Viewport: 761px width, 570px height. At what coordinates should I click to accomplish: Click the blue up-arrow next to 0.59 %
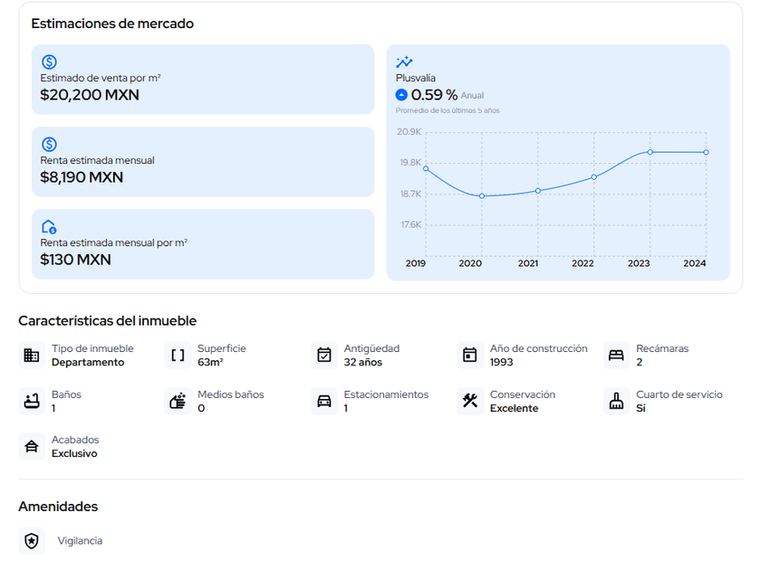tap(401, 95)
